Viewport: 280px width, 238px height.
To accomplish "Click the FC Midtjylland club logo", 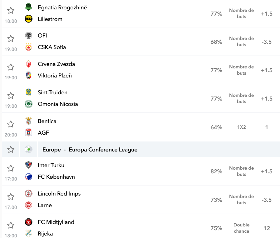I will [29, 222].
